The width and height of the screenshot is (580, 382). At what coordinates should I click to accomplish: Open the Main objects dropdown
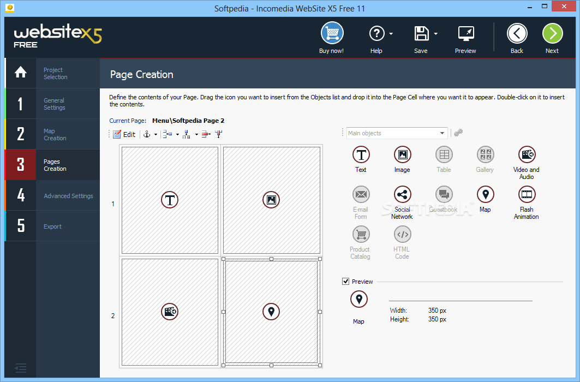397,133
